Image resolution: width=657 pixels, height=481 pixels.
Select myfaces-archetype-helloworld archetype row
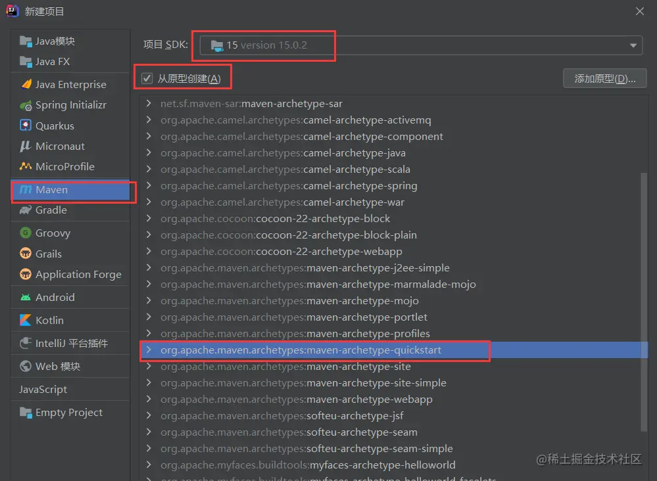tap(394, 465)
